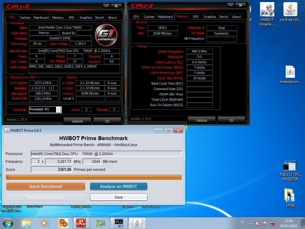This screenshot has width=305, height=229.
Task: Open t7700 folder icon on desktop
Action: (290, 198)
